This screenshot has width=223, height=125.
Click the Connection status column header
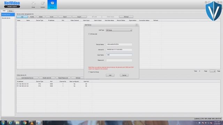click(x=144, y=20)
